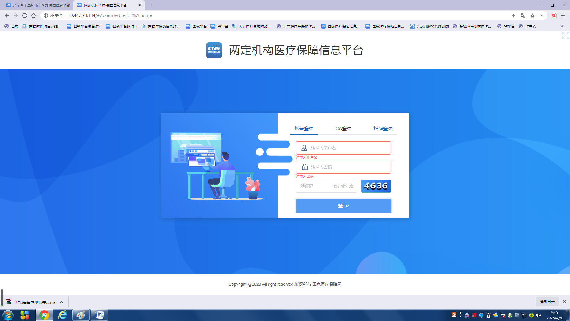Screen dimensions: 570x321
Task: Open the 东软医保药店管理 bookmark
Action: click(160, 26)
